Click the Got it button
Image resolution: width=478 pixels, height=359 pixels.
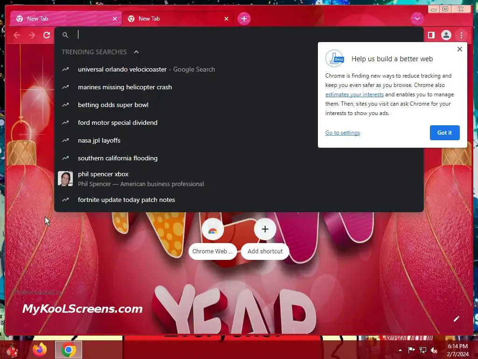[444, 133]
